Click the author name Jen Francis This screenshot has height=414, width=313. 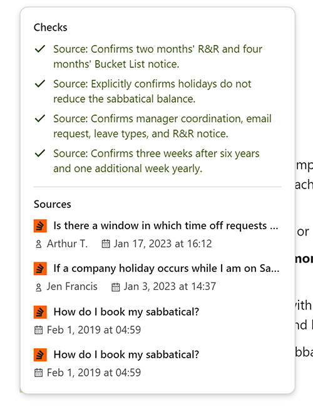point(72,286)
